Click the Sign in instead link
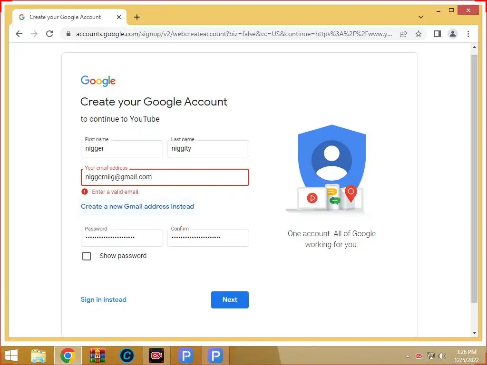 click(103, 299)
